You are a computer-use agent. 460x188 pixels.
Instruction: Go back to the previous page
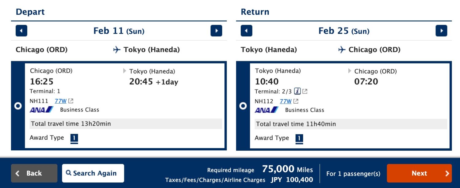tap(34, 173)
